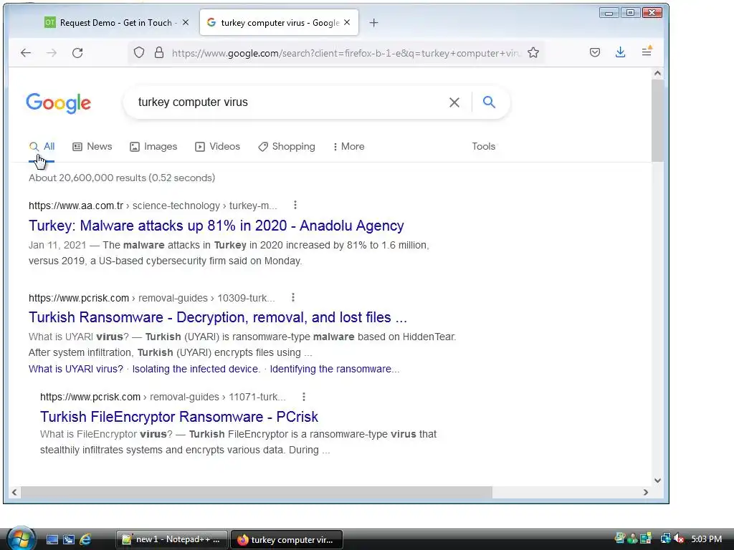Switch to News results
Viewport: 734px width, 550px height.
coord(92,146)
